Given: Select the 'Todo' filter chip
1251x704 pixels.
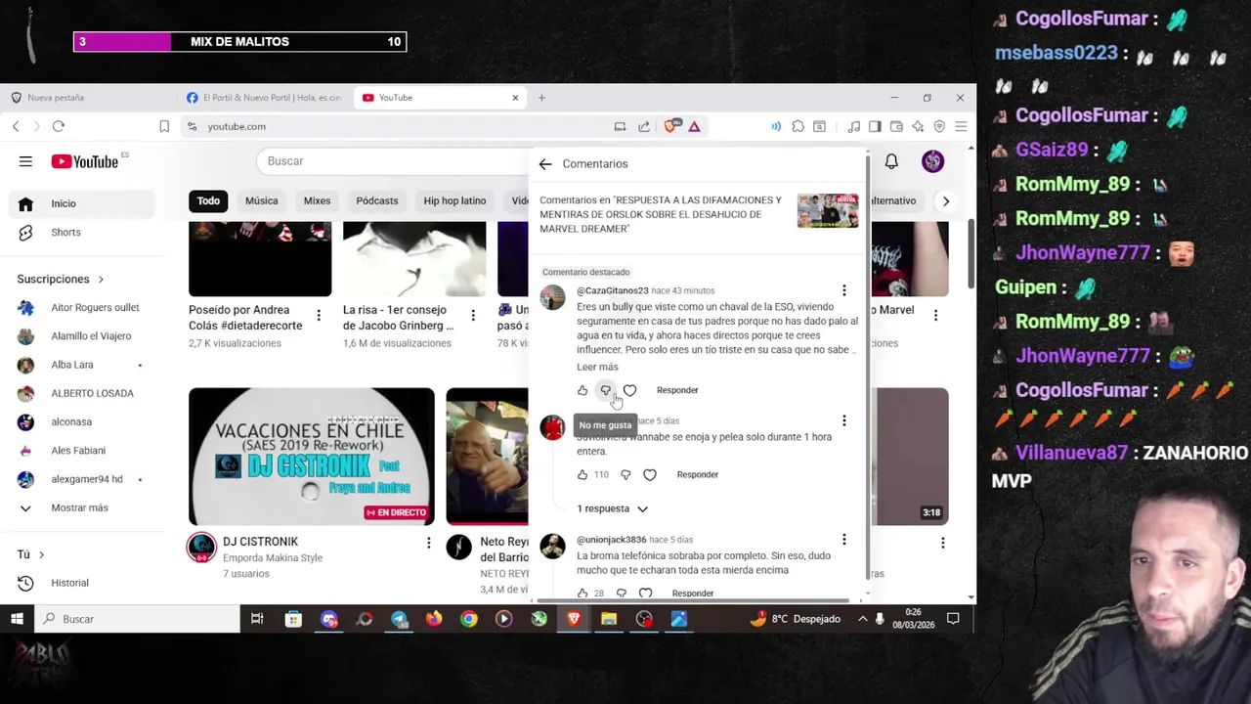Looking at the screenshot, I should [x=208, y=201].
